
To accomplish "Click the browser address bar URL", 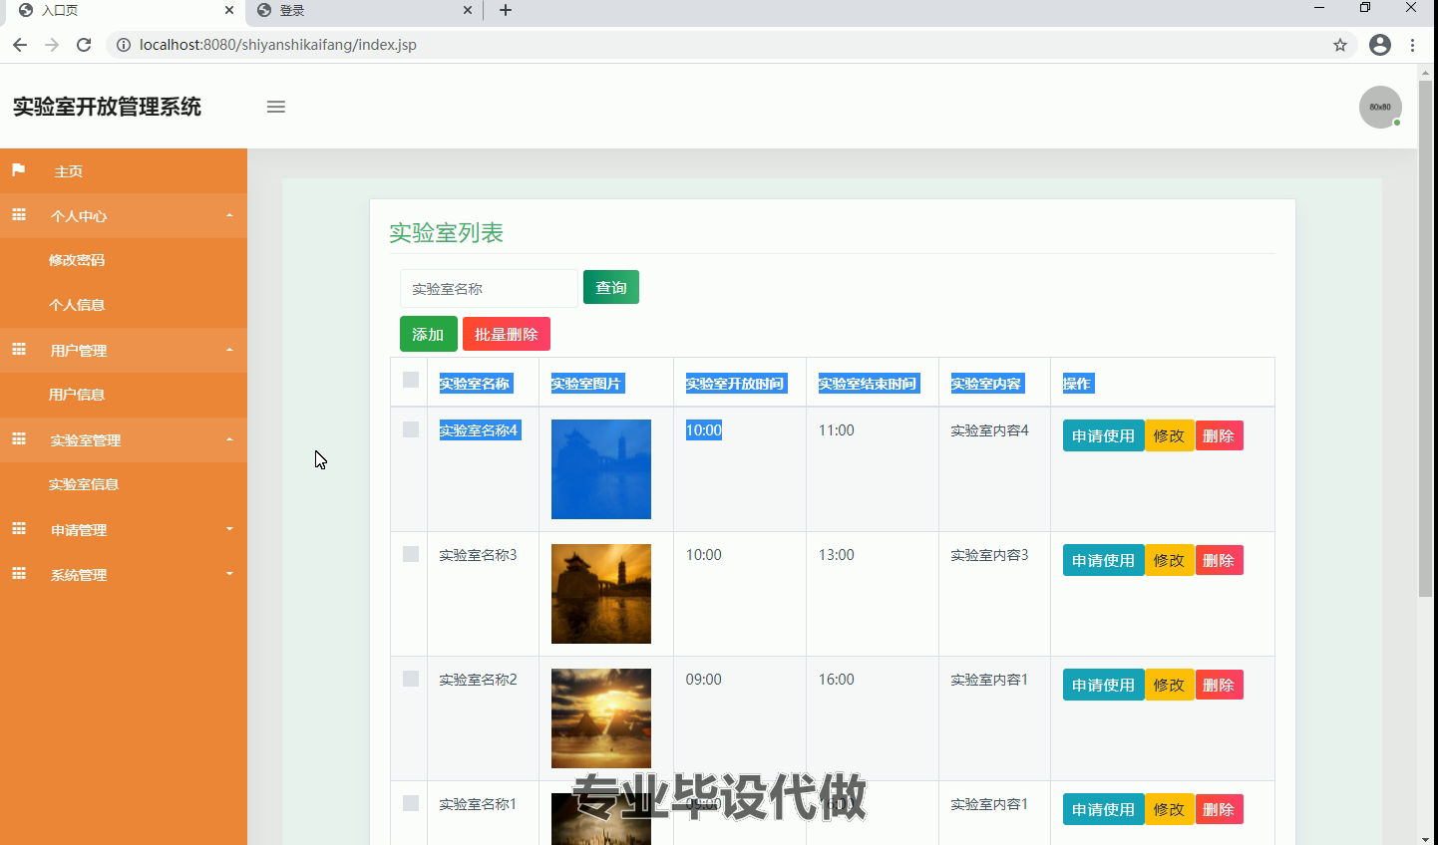I will (x=278, y=45).
